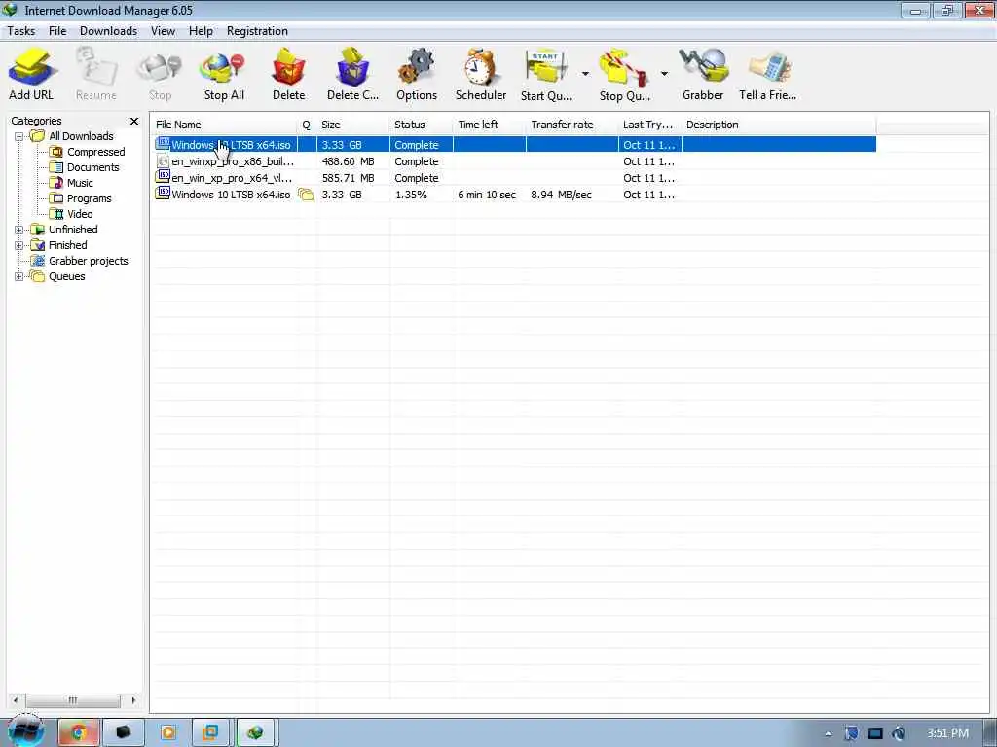Sort by Status column header

(x=421, y=124)
